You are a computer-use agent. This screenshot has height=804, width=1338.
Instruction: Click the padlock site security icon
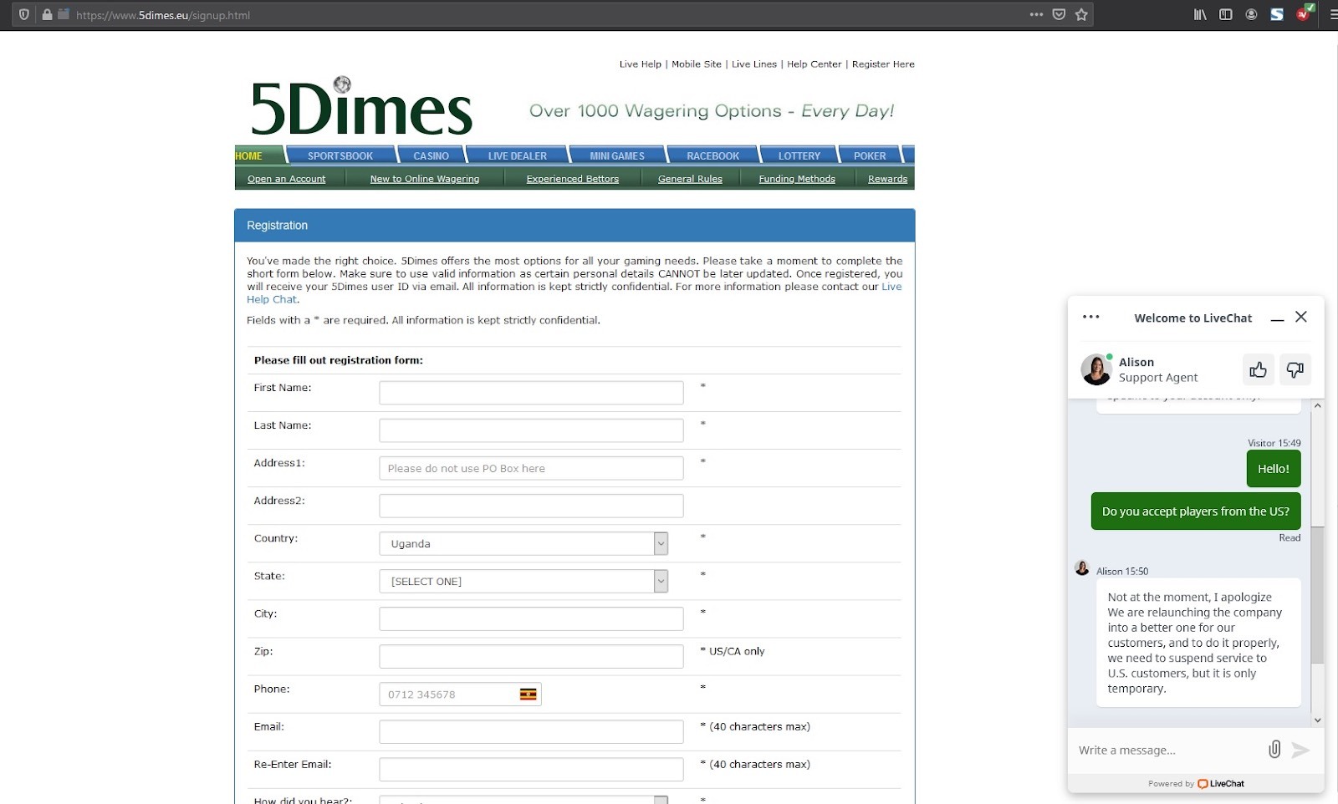(x=47, y=14)
